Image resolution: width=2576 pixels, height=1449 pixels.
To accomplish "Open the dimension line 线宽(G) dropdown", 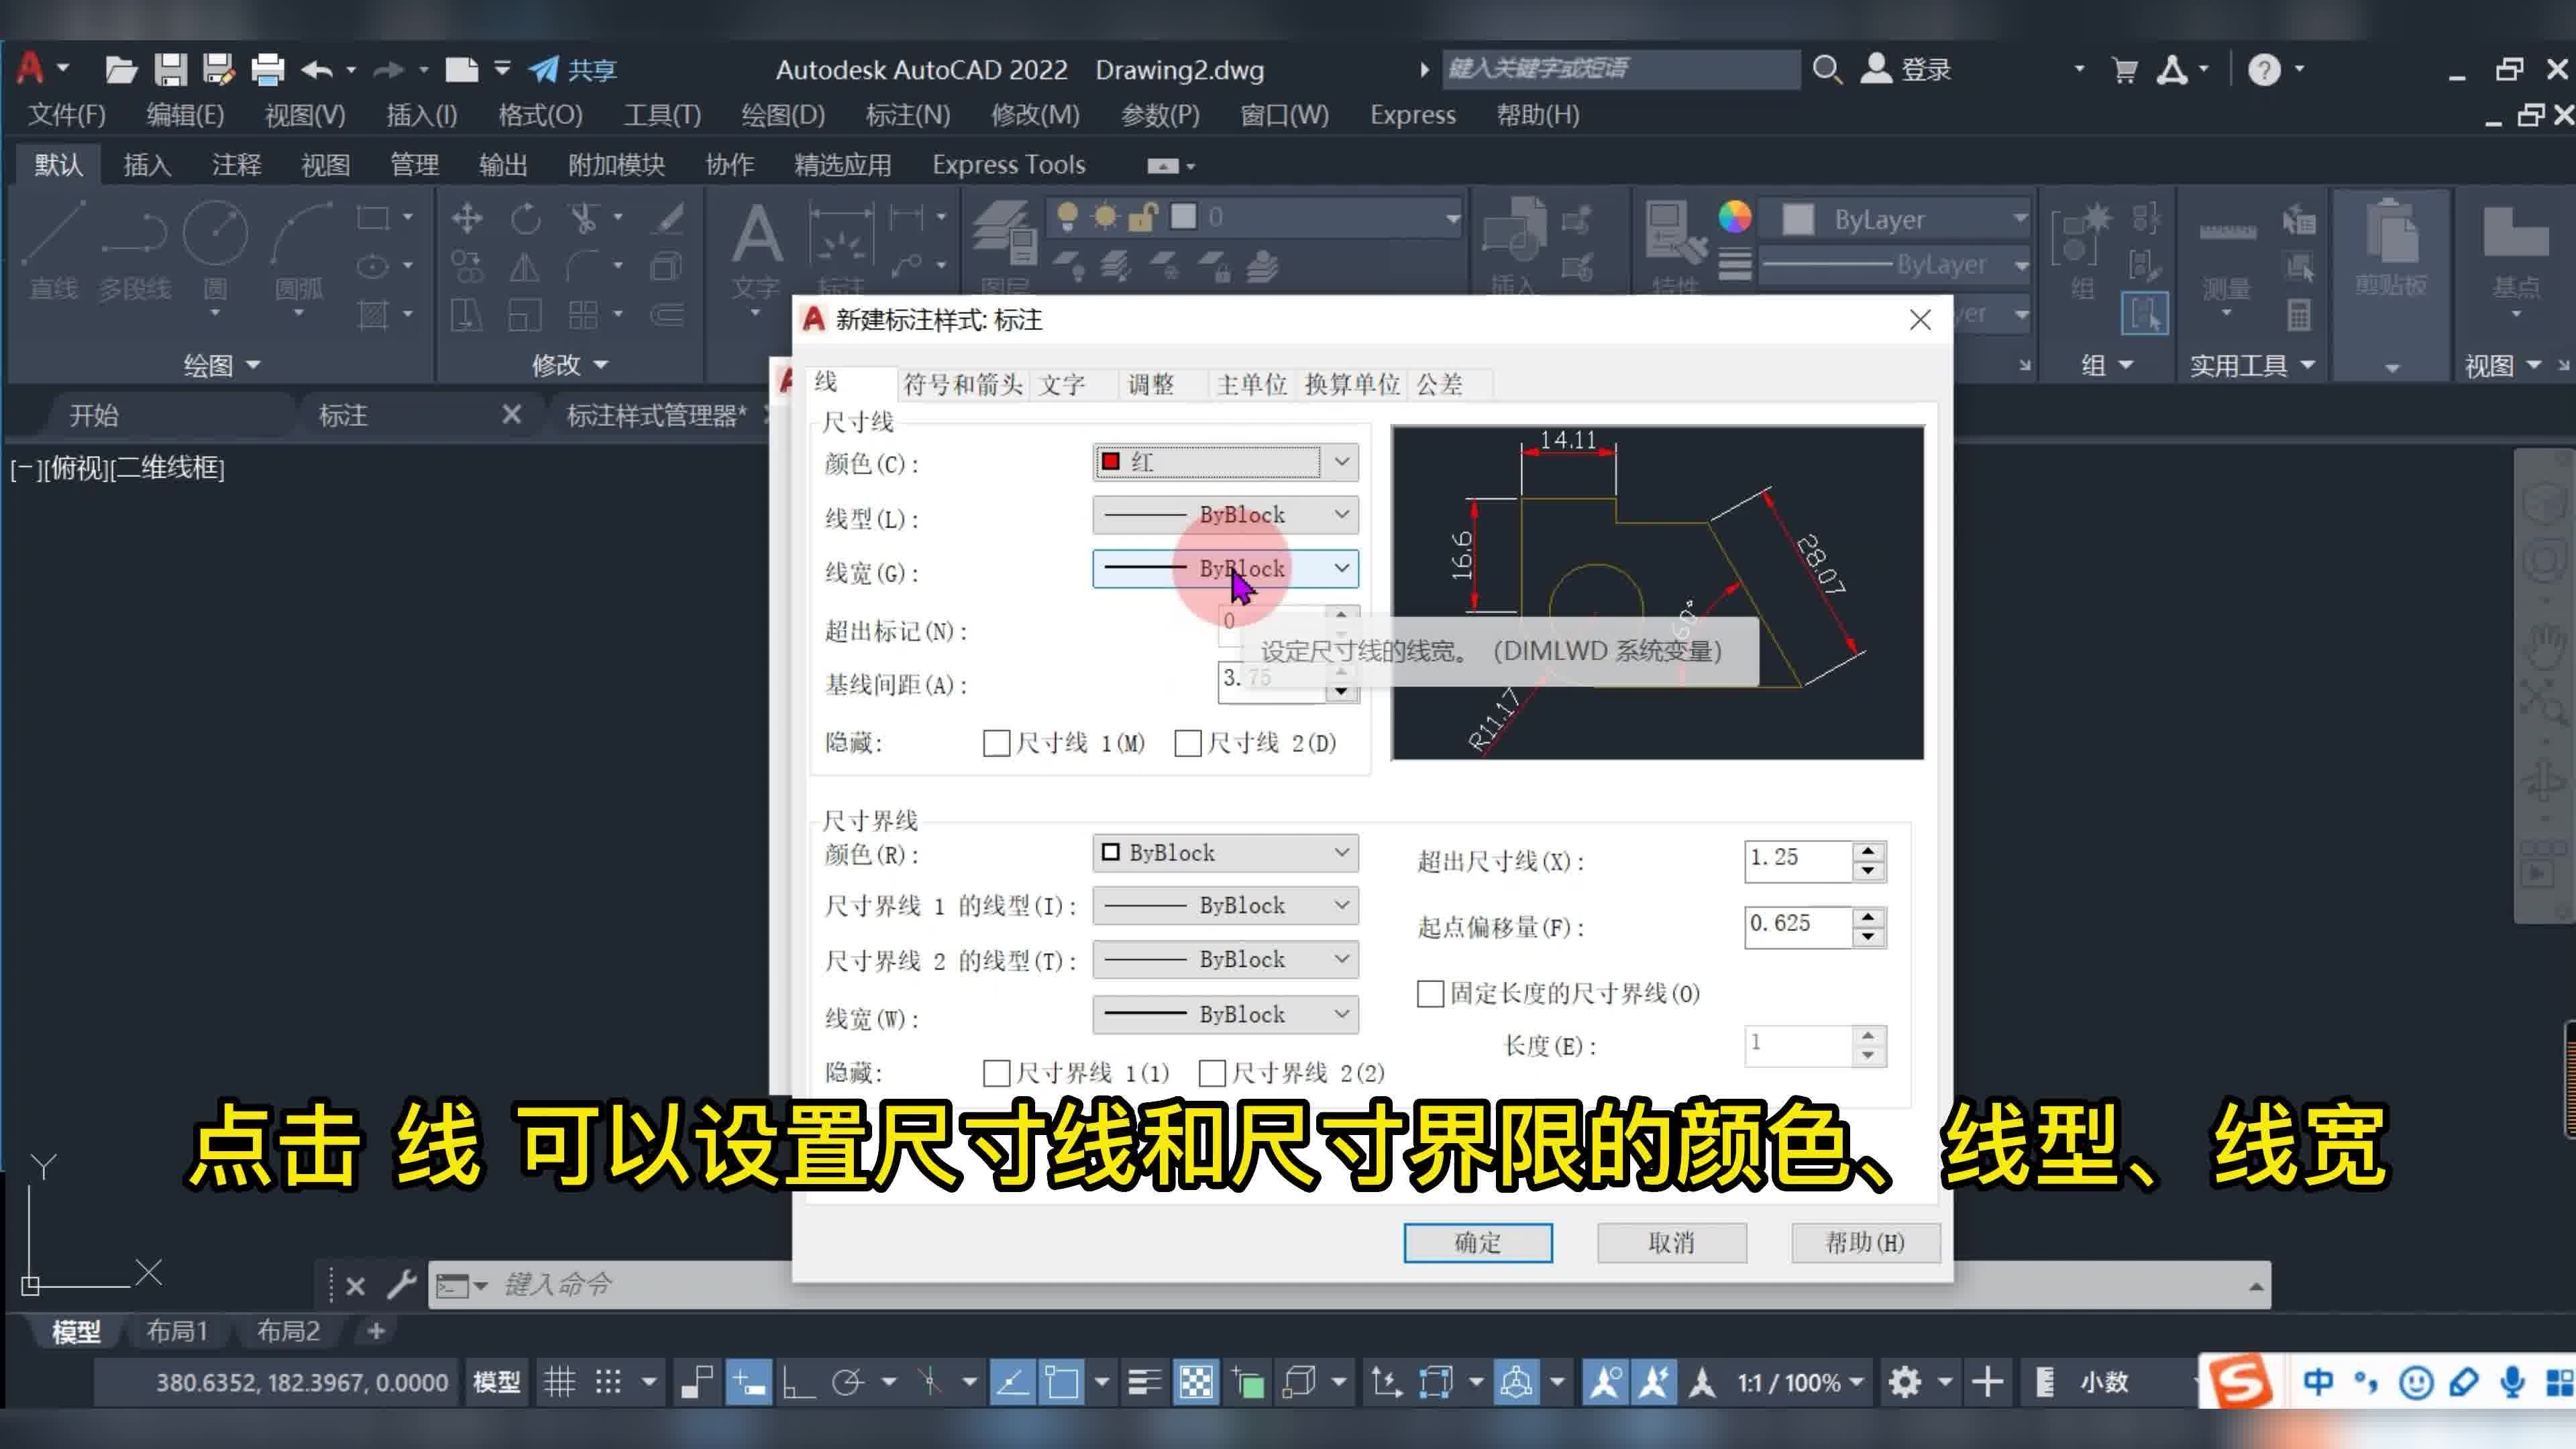I will coord(1225,569).
